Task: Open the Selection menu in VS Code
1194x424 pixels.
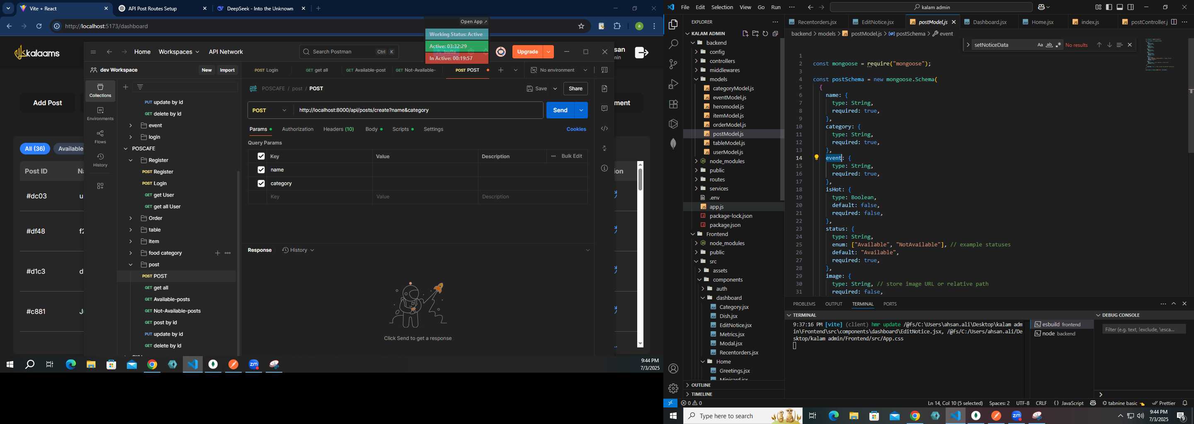Action: pyautogui.click(x=722, y=7)
